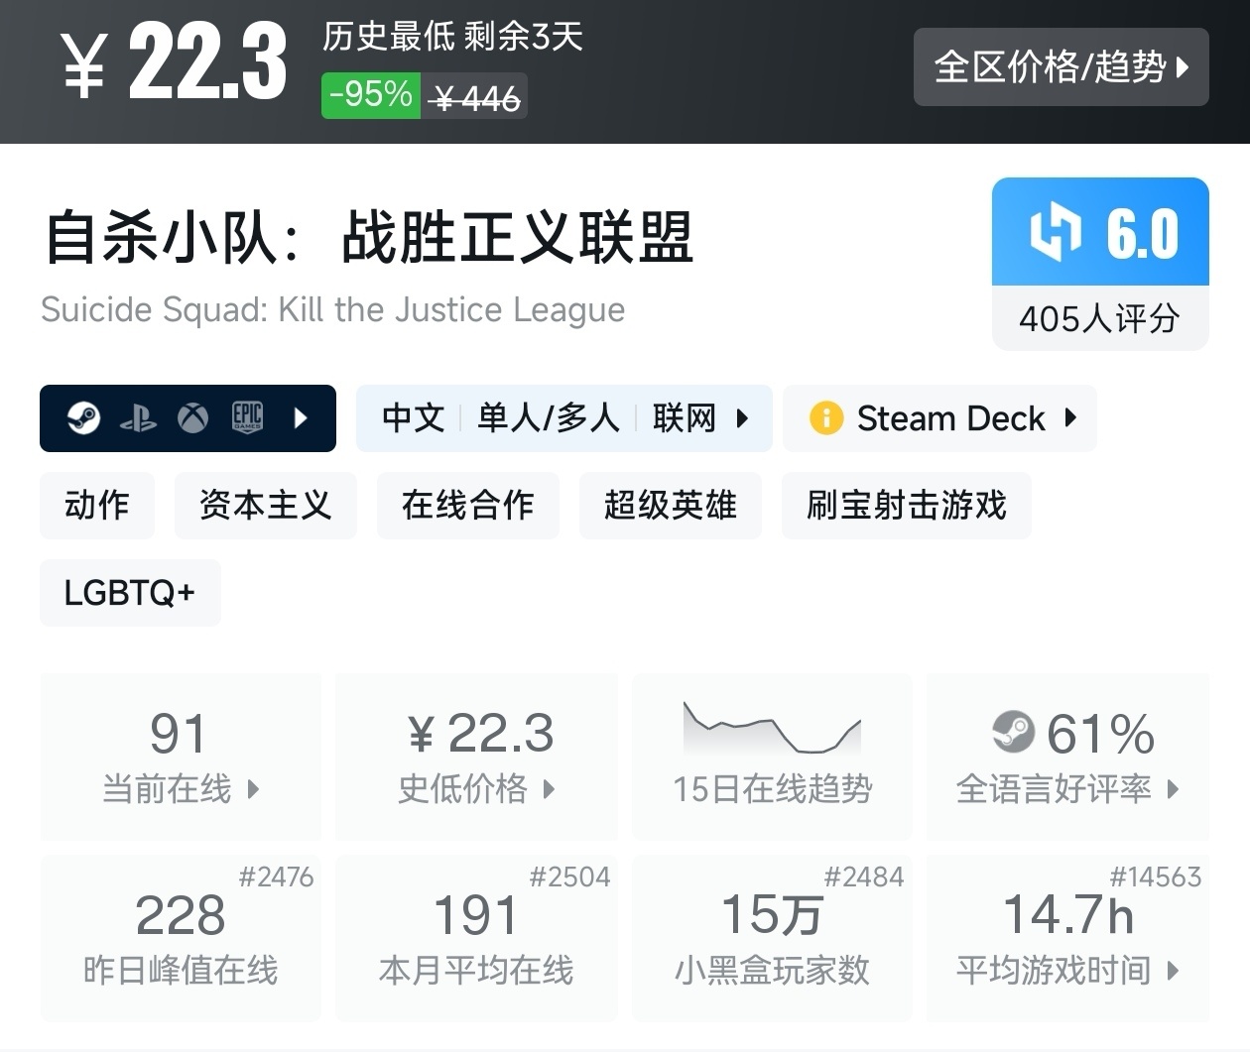Screen dimensions: 1250x1052
Task: Click the PlayStation platform icon
Action: pos(138,418)
